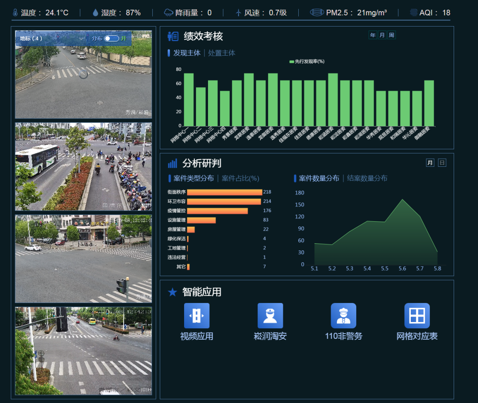Click the 违法经营 category label
The width and height of the screenshot is (478, 403).
coord(177,257)
